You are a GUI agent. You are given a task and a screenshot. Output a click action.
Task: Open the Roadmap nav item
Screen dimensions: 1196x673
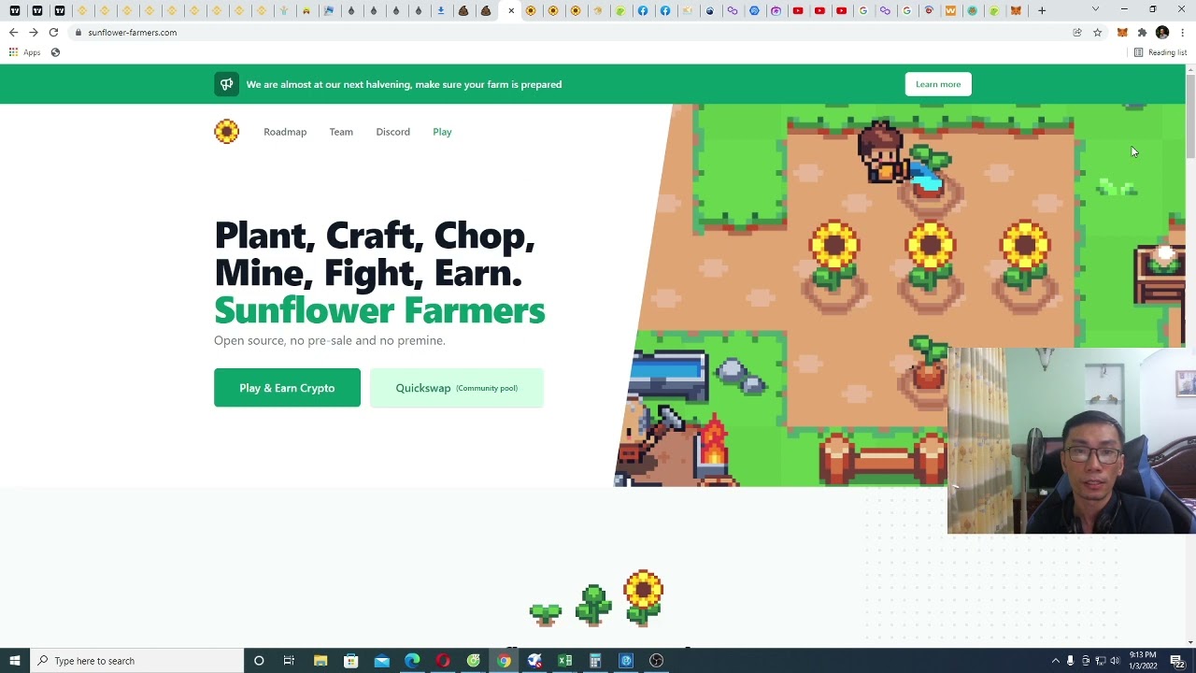click(285, 132)
